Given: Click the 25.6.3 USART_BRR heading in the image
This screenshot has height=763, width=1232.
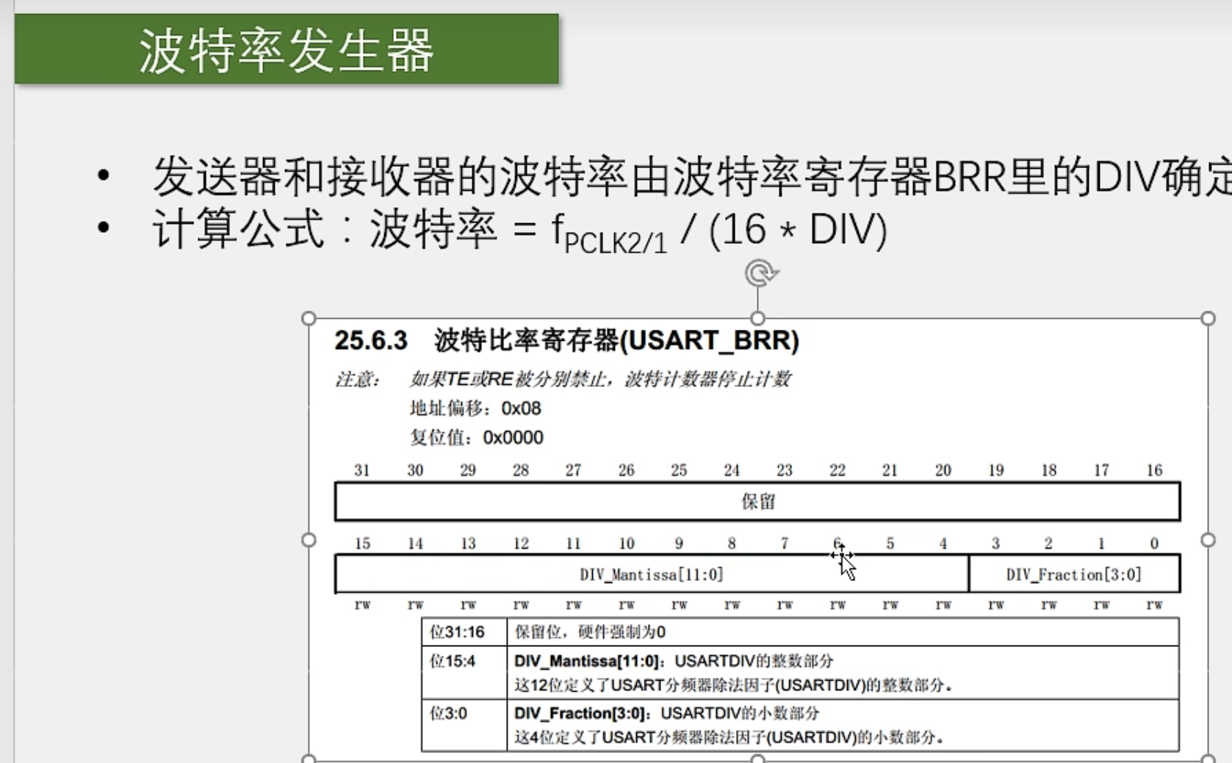Looking at the screenshot, I should click(566, 341).
